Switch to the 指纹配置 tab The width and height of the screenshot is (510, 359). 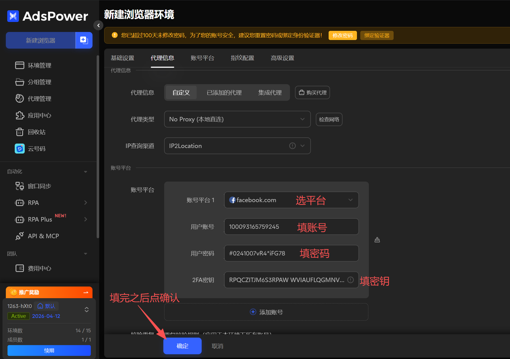tap(243, 58)
